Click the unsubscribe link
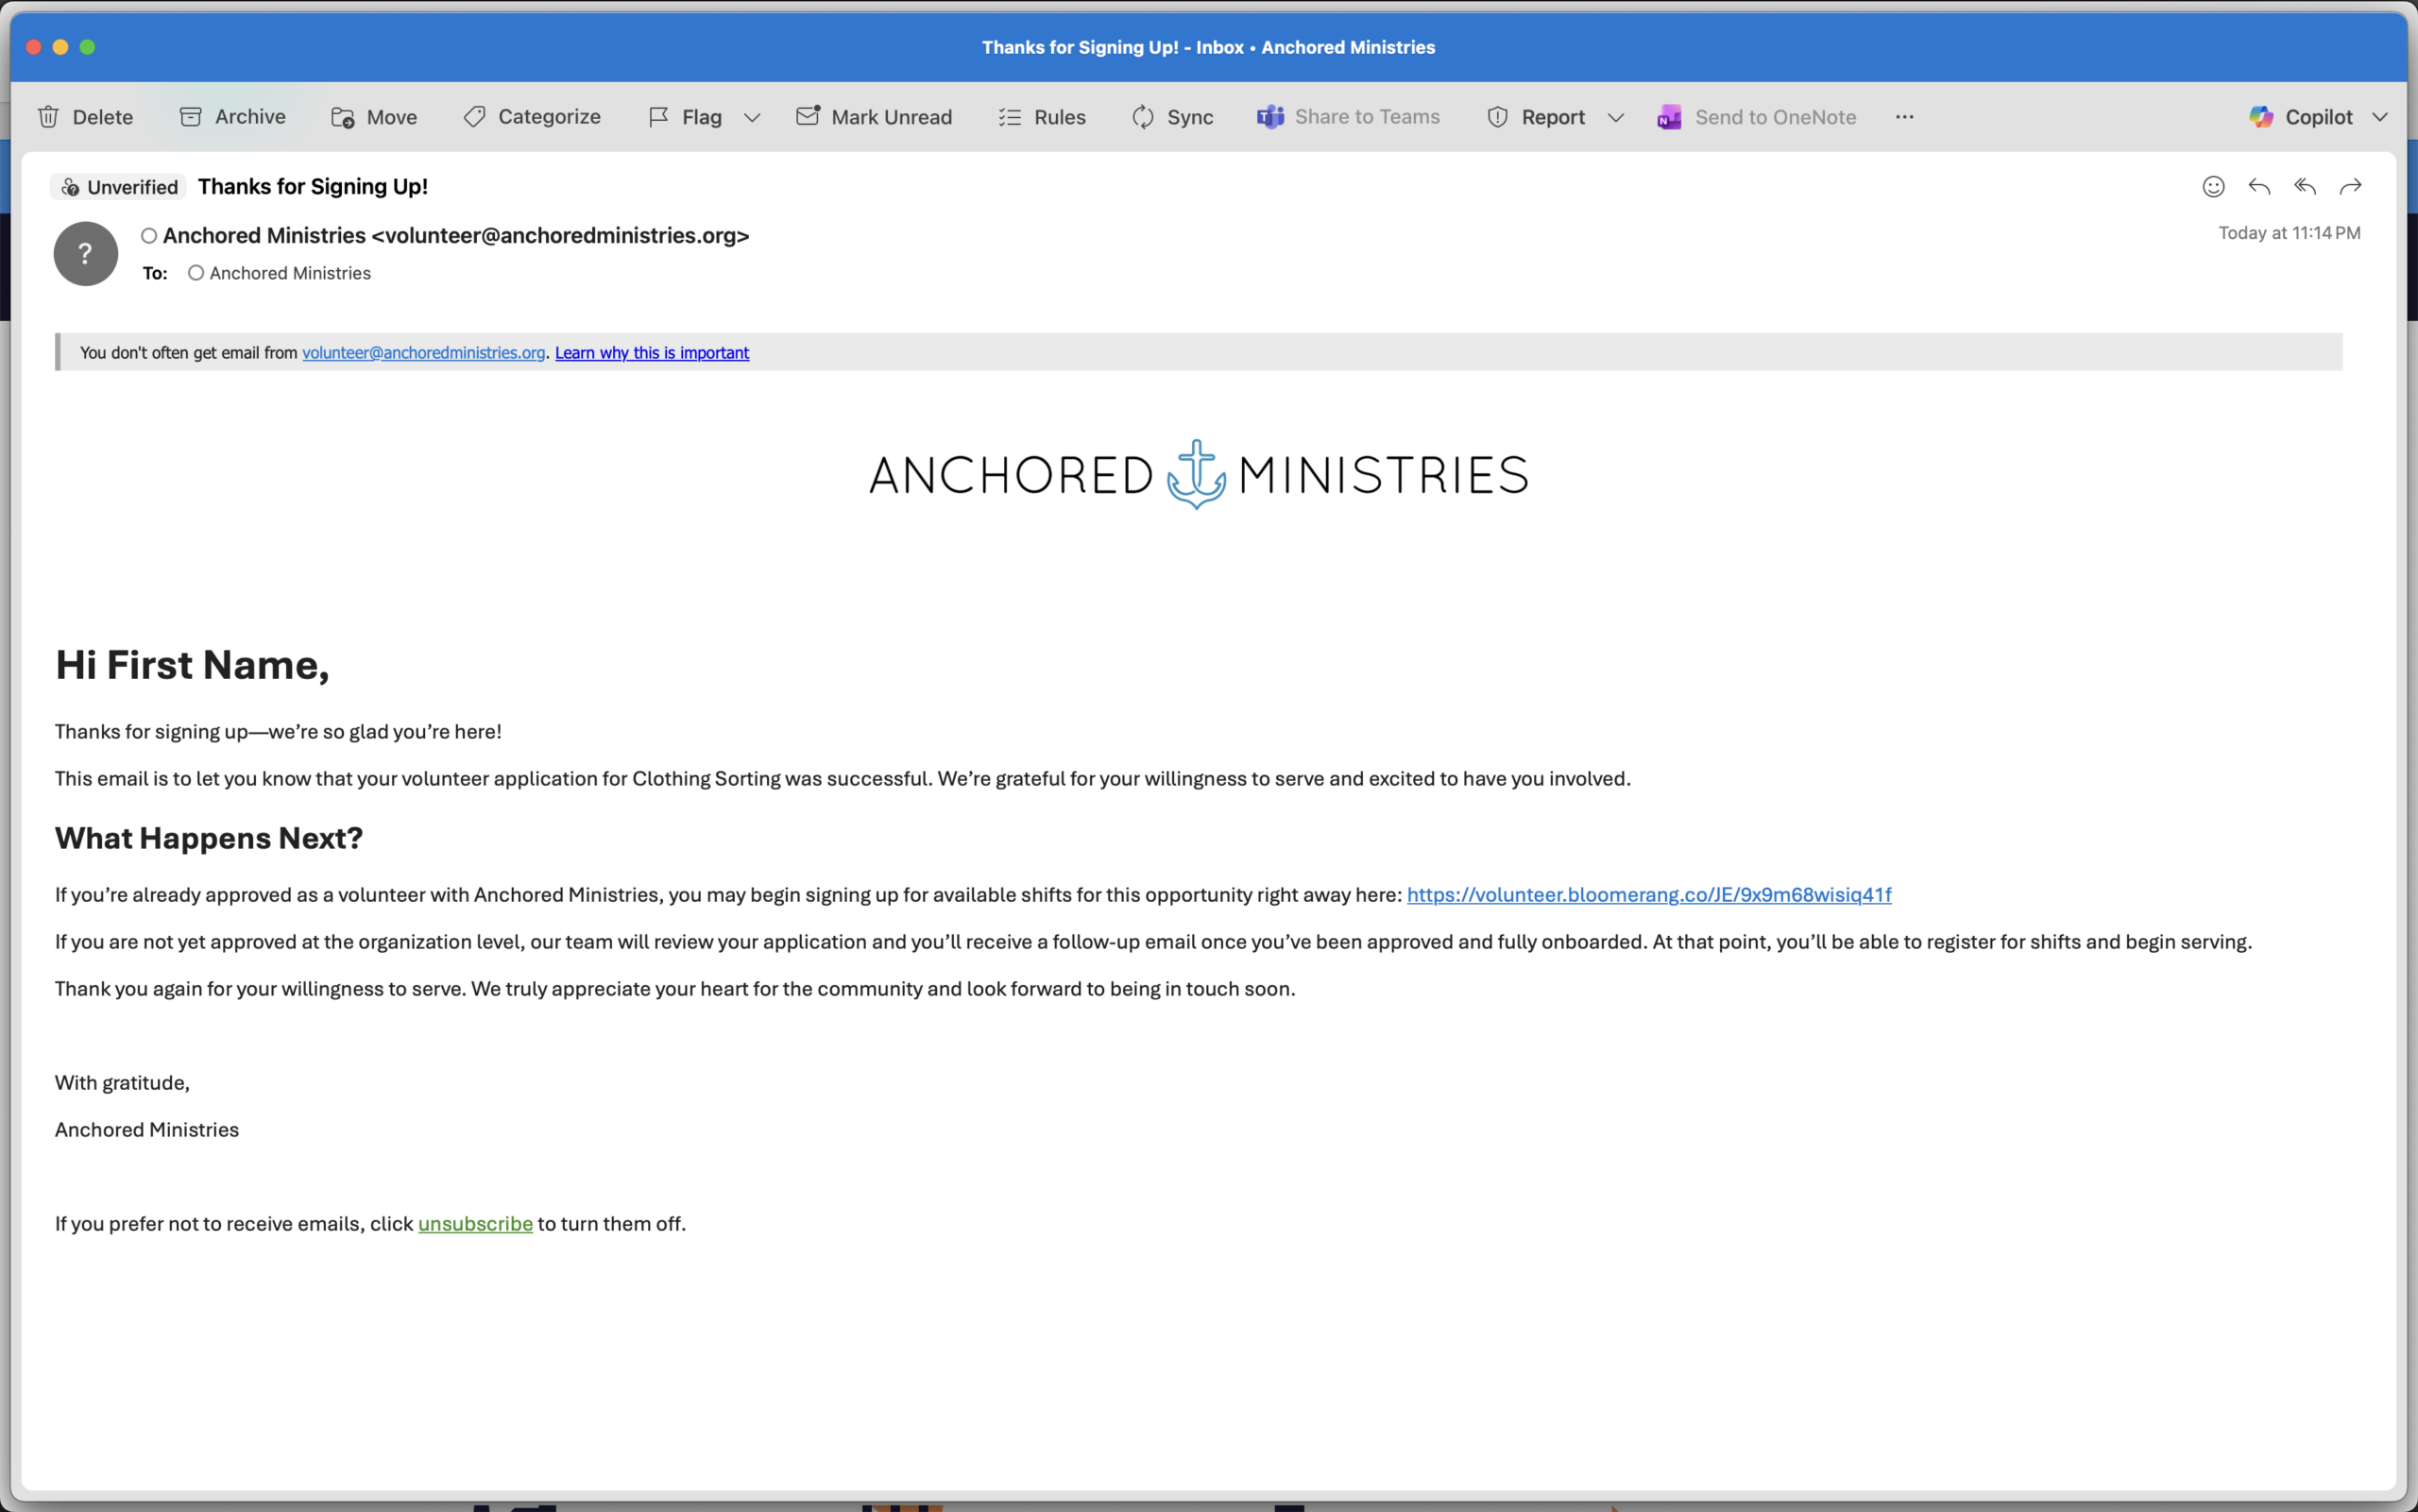Image resolution: width=2418 pixels, height=1512 pixels. [475, 1224]
